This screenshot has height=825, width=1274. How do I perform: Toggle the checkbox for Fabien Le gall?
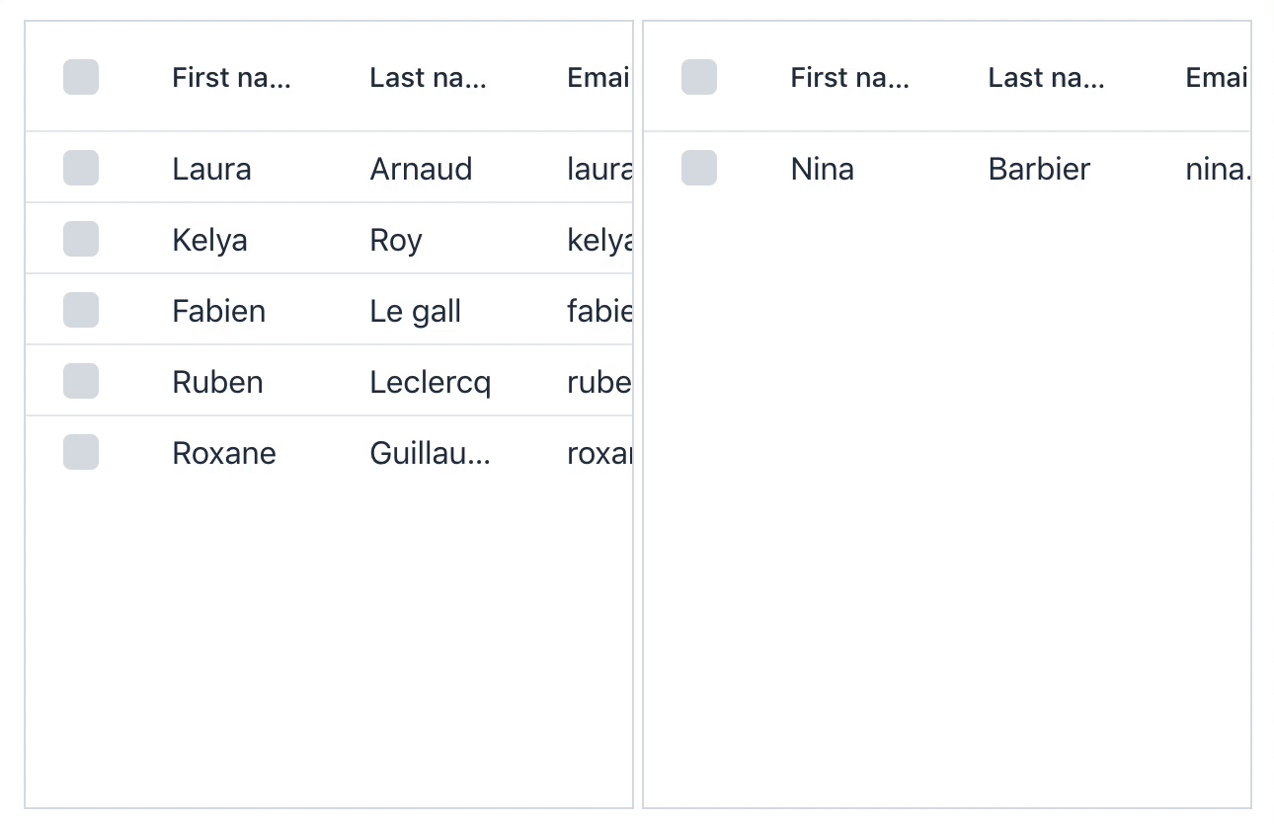(81, 310)
